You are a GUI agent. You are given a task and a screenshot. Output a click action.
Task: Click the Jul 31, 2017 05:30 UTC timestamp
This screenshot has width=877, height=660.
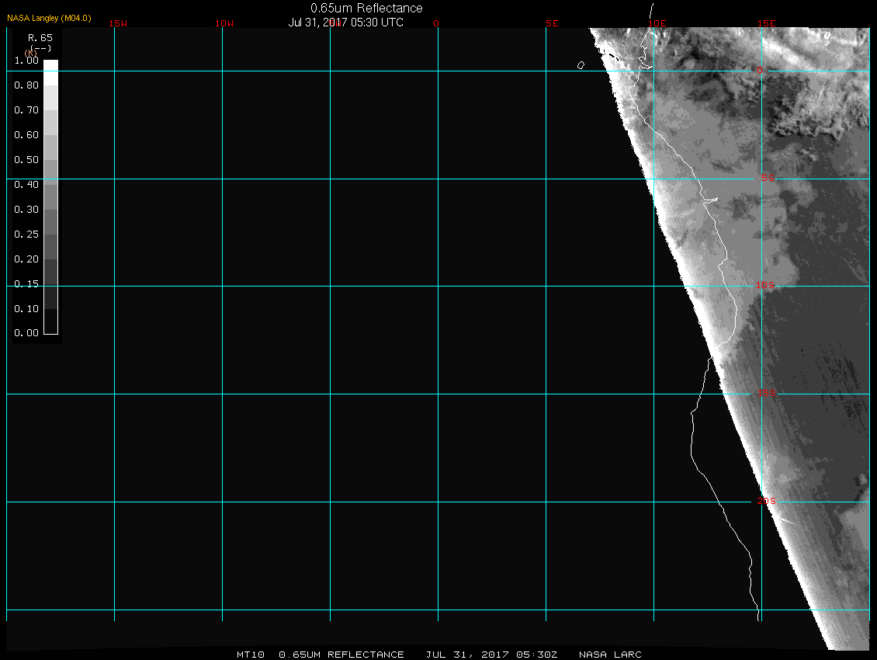tap(345, 23)
